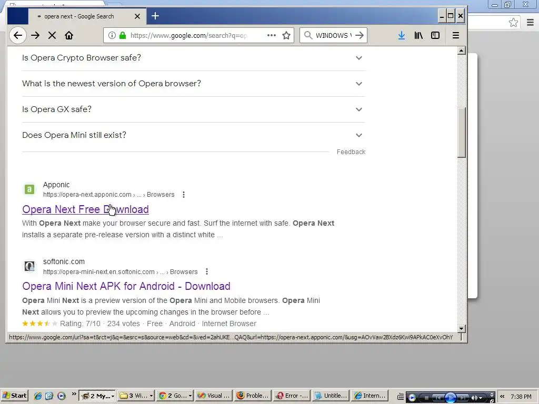Toggle the Firefox sidebar
The image size is (539, 404).
[435, 35]
